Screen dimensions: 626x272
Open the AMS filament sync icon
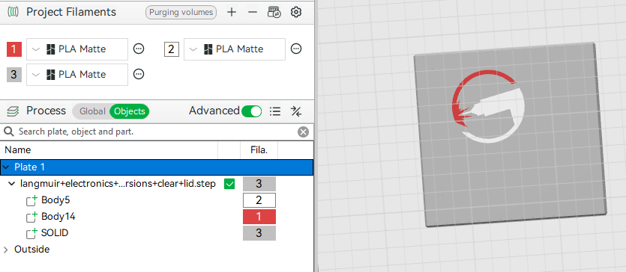click(x=274, y=12)
